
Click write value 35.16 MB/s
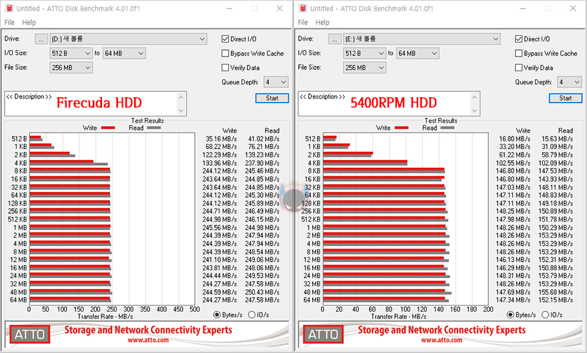click(x=221, y=139)
